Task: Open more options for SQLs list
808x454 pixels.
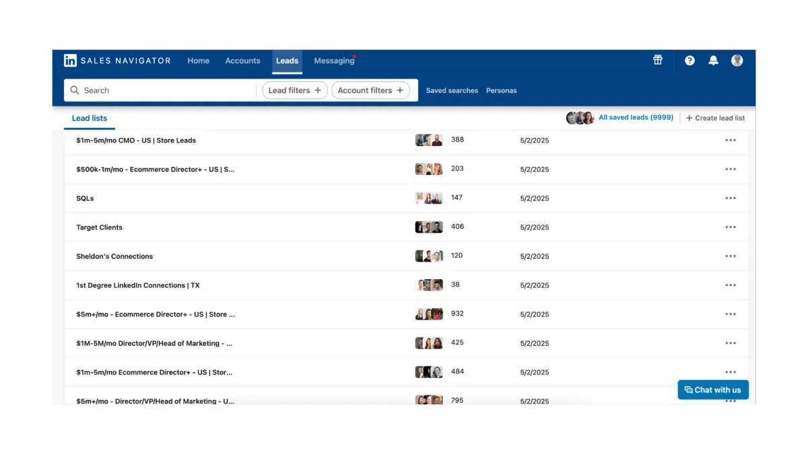Action: pyautogui.click(x=731, y=198)
